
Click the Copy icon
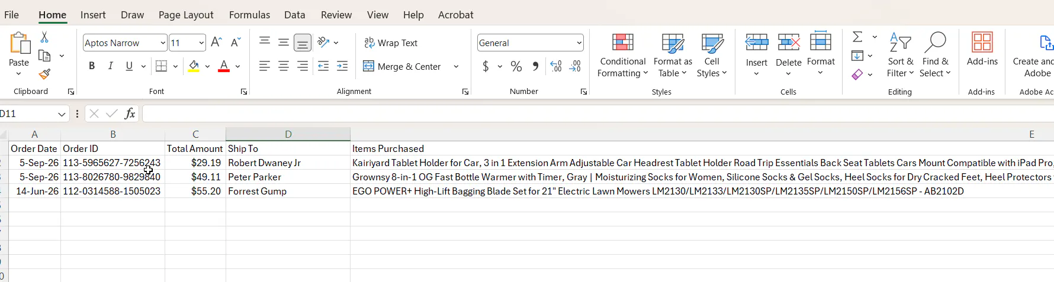(x=44, y=56)
